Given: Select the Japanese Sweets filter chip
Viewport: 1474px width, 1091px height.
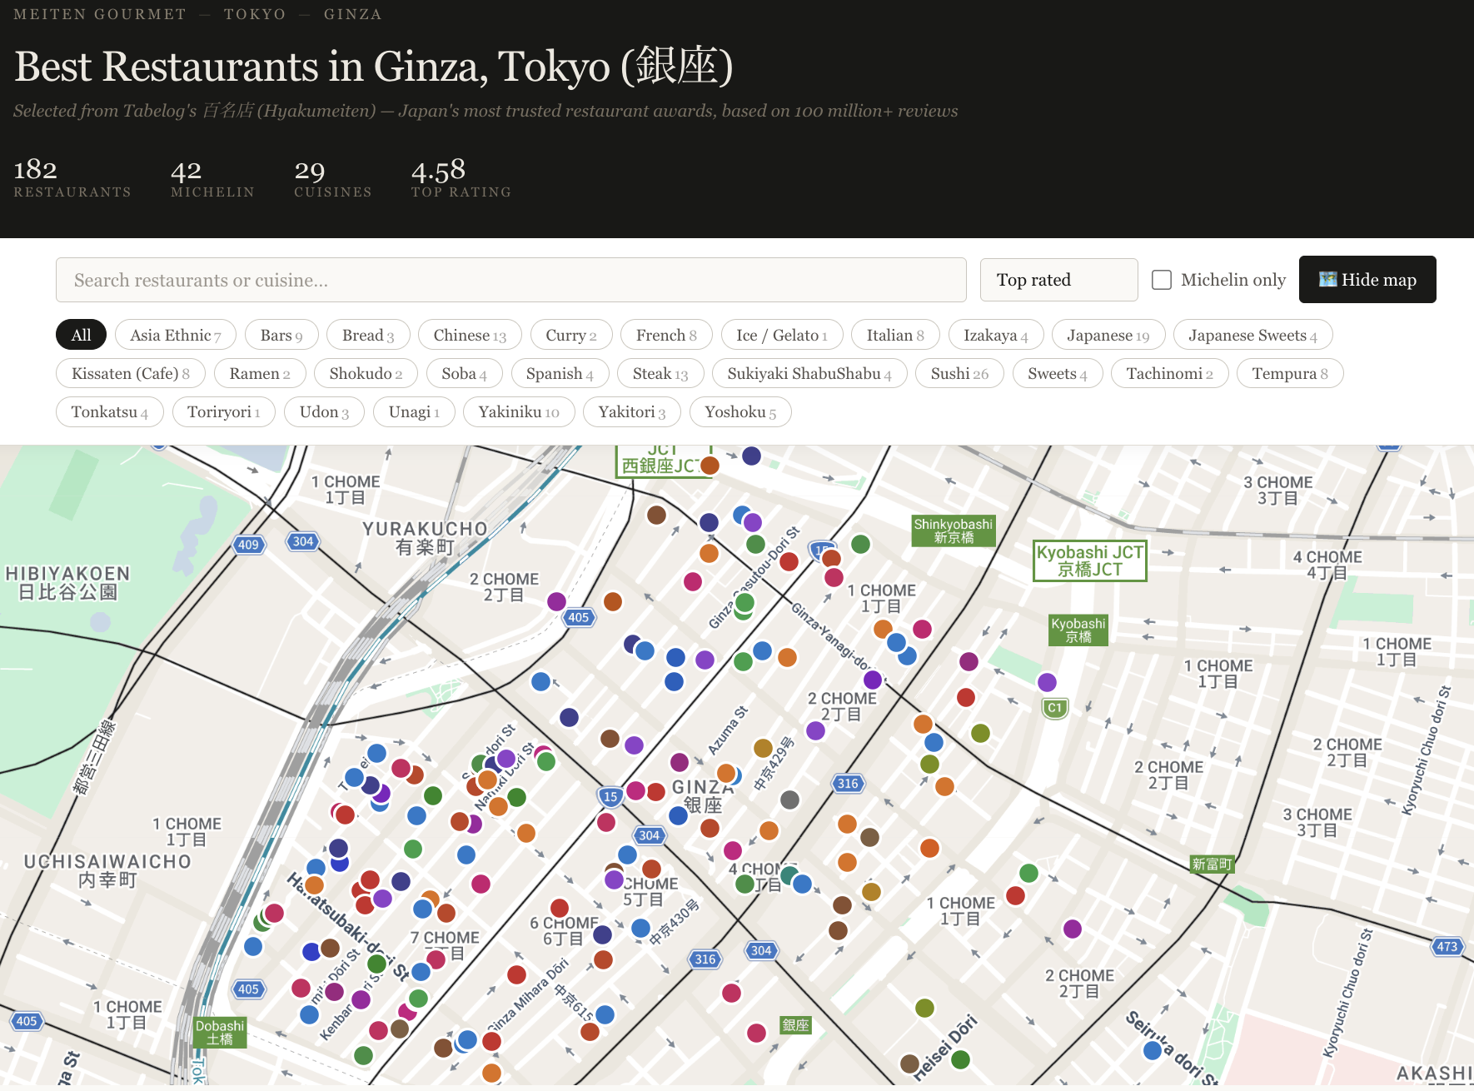Looking at the screenshot, I should click(1252, 335).
